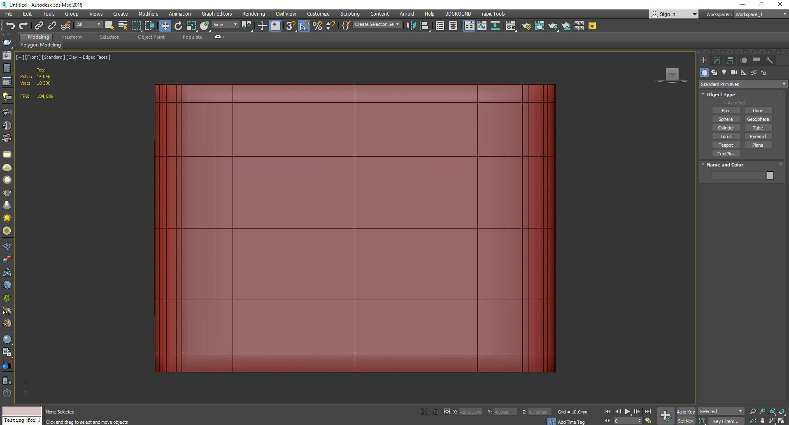Screen dimensions: 789x425
Task: Activate the Select and Move tool
Action: click(165, 26)
